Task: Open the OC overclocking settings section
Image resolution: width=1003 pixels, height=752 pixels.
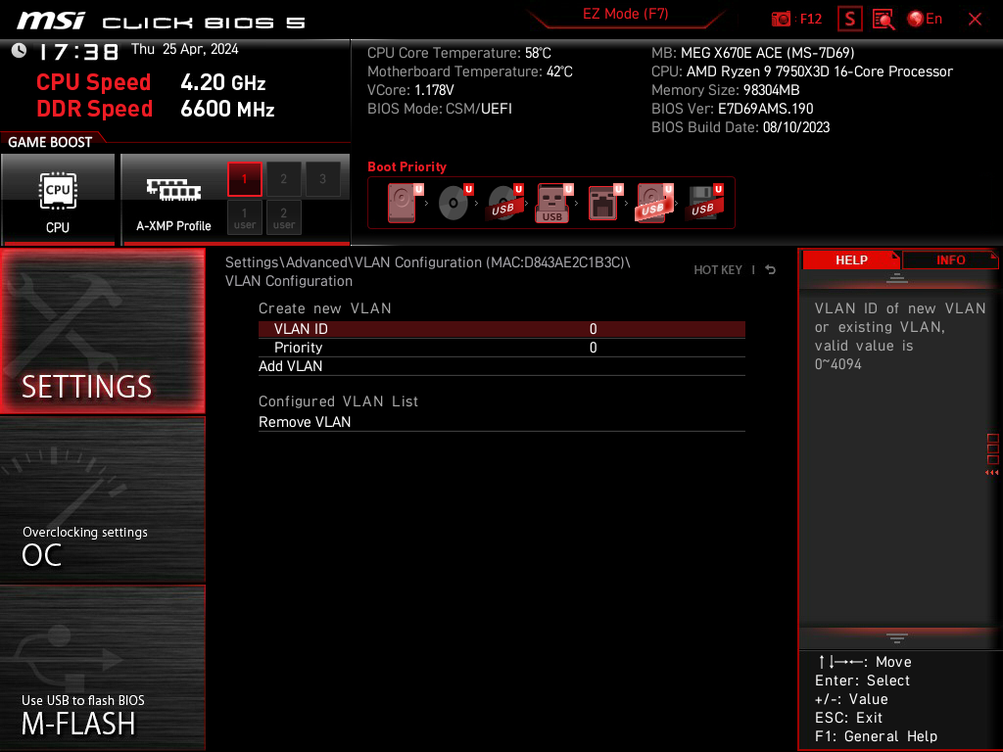Action: coord(103,500)
